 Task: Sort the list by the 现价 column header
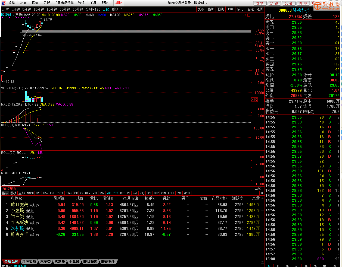coord(80,199)
